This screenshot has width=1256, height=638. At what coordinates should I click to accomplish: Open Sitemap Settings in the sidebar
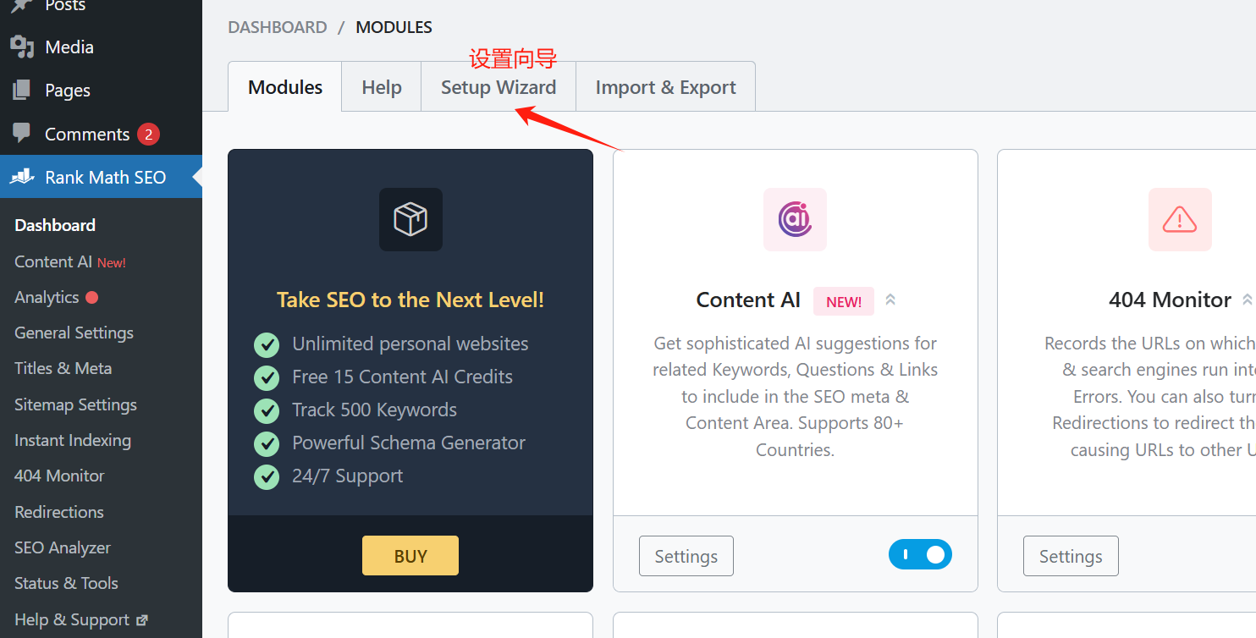75,404
